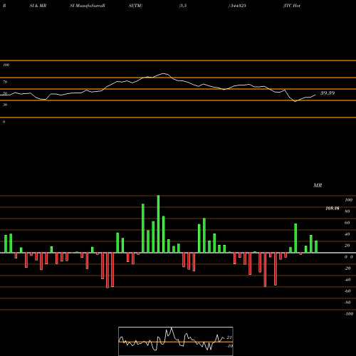This screenshot has width=356, height=356.
Task: Click the -80 label on MR axis
Action: coord(347,303)
